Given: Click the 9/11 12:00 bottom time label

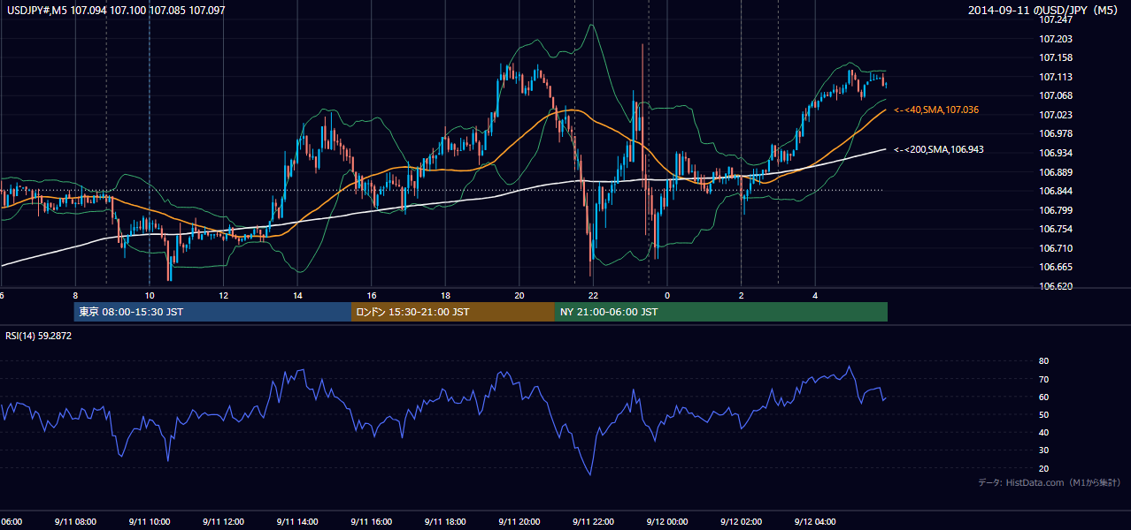Looking at the screenshot, I should pos(224,522).
